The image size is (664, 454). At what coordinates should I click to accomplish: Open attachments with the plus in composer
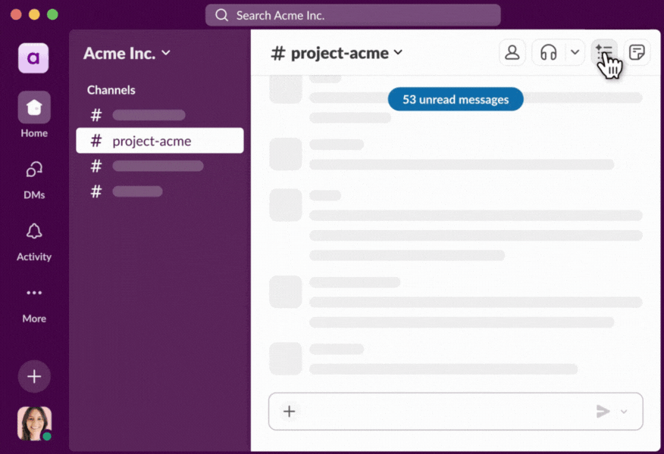point(289,411)
